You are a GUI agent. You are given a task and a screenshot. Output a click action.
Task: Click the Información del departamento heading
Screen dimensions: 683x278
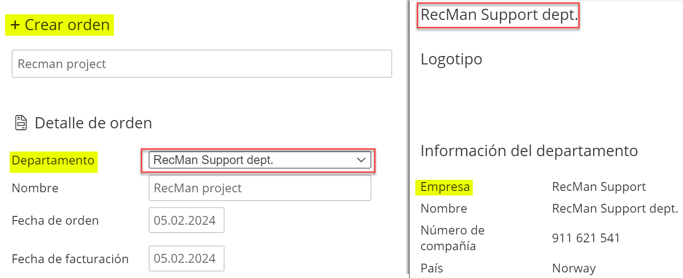pos(529,151)
